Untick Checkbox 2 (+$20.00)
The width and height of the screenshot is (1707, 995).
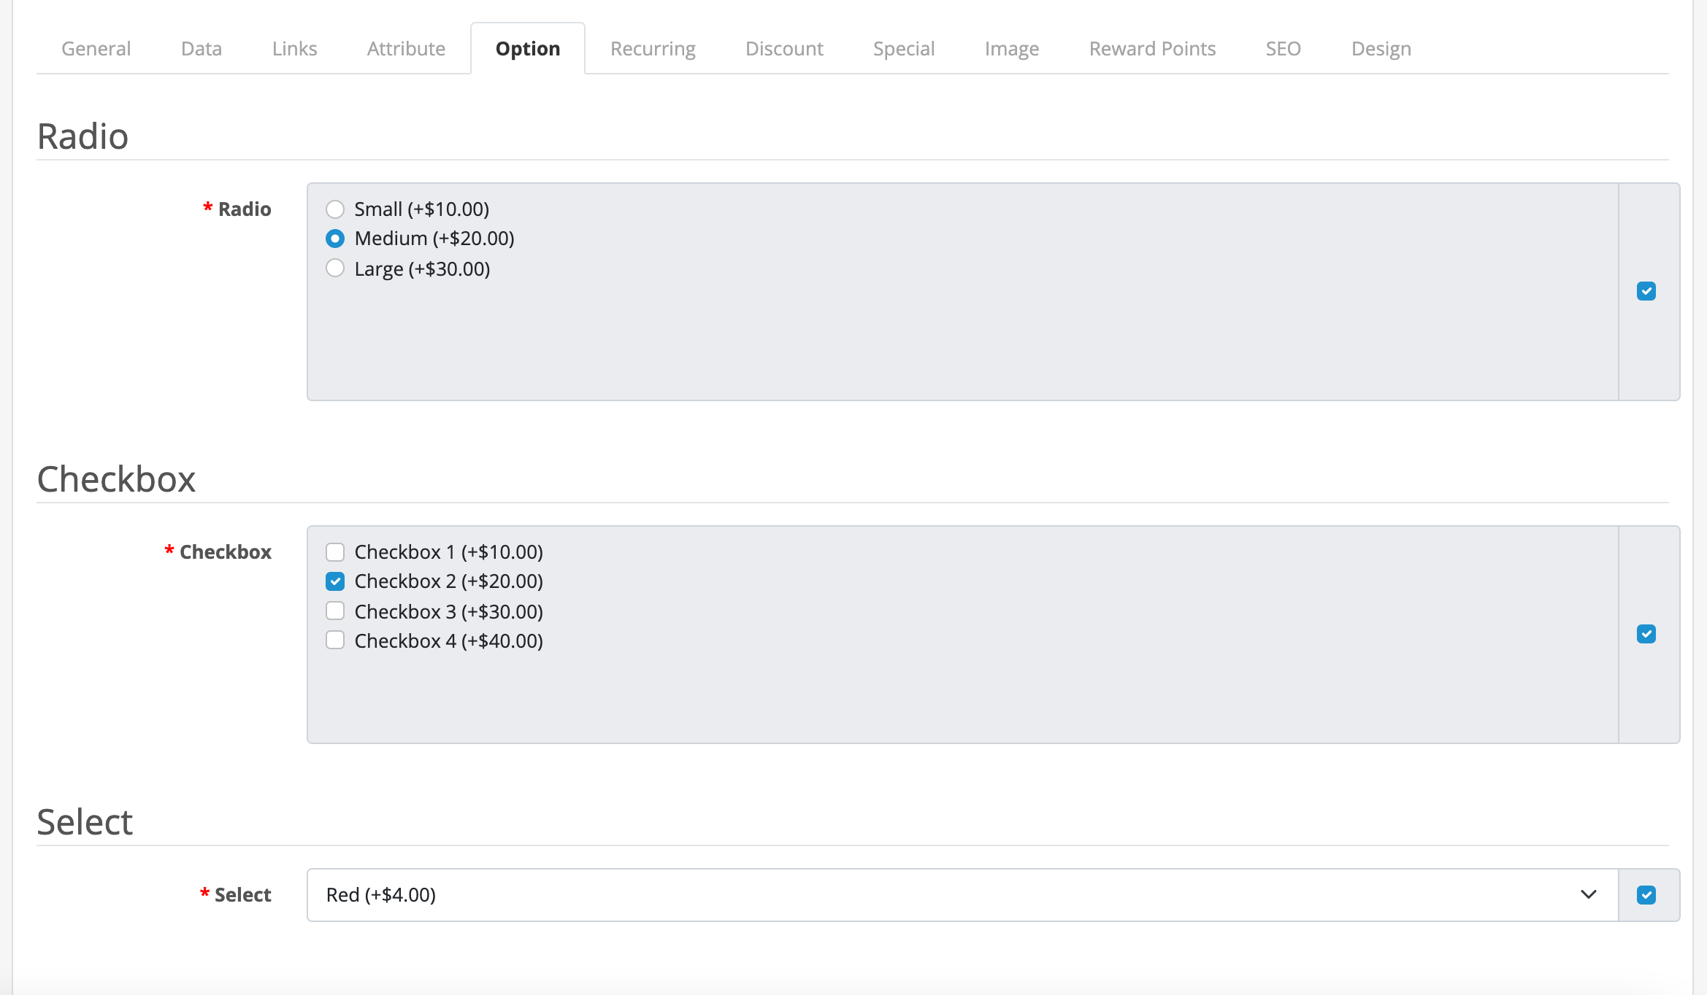[335, 581]
